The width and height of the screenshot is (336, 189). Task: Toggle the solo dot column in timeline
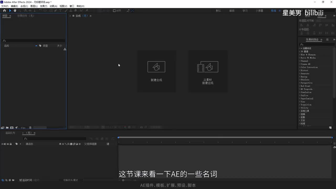[8, 144]
